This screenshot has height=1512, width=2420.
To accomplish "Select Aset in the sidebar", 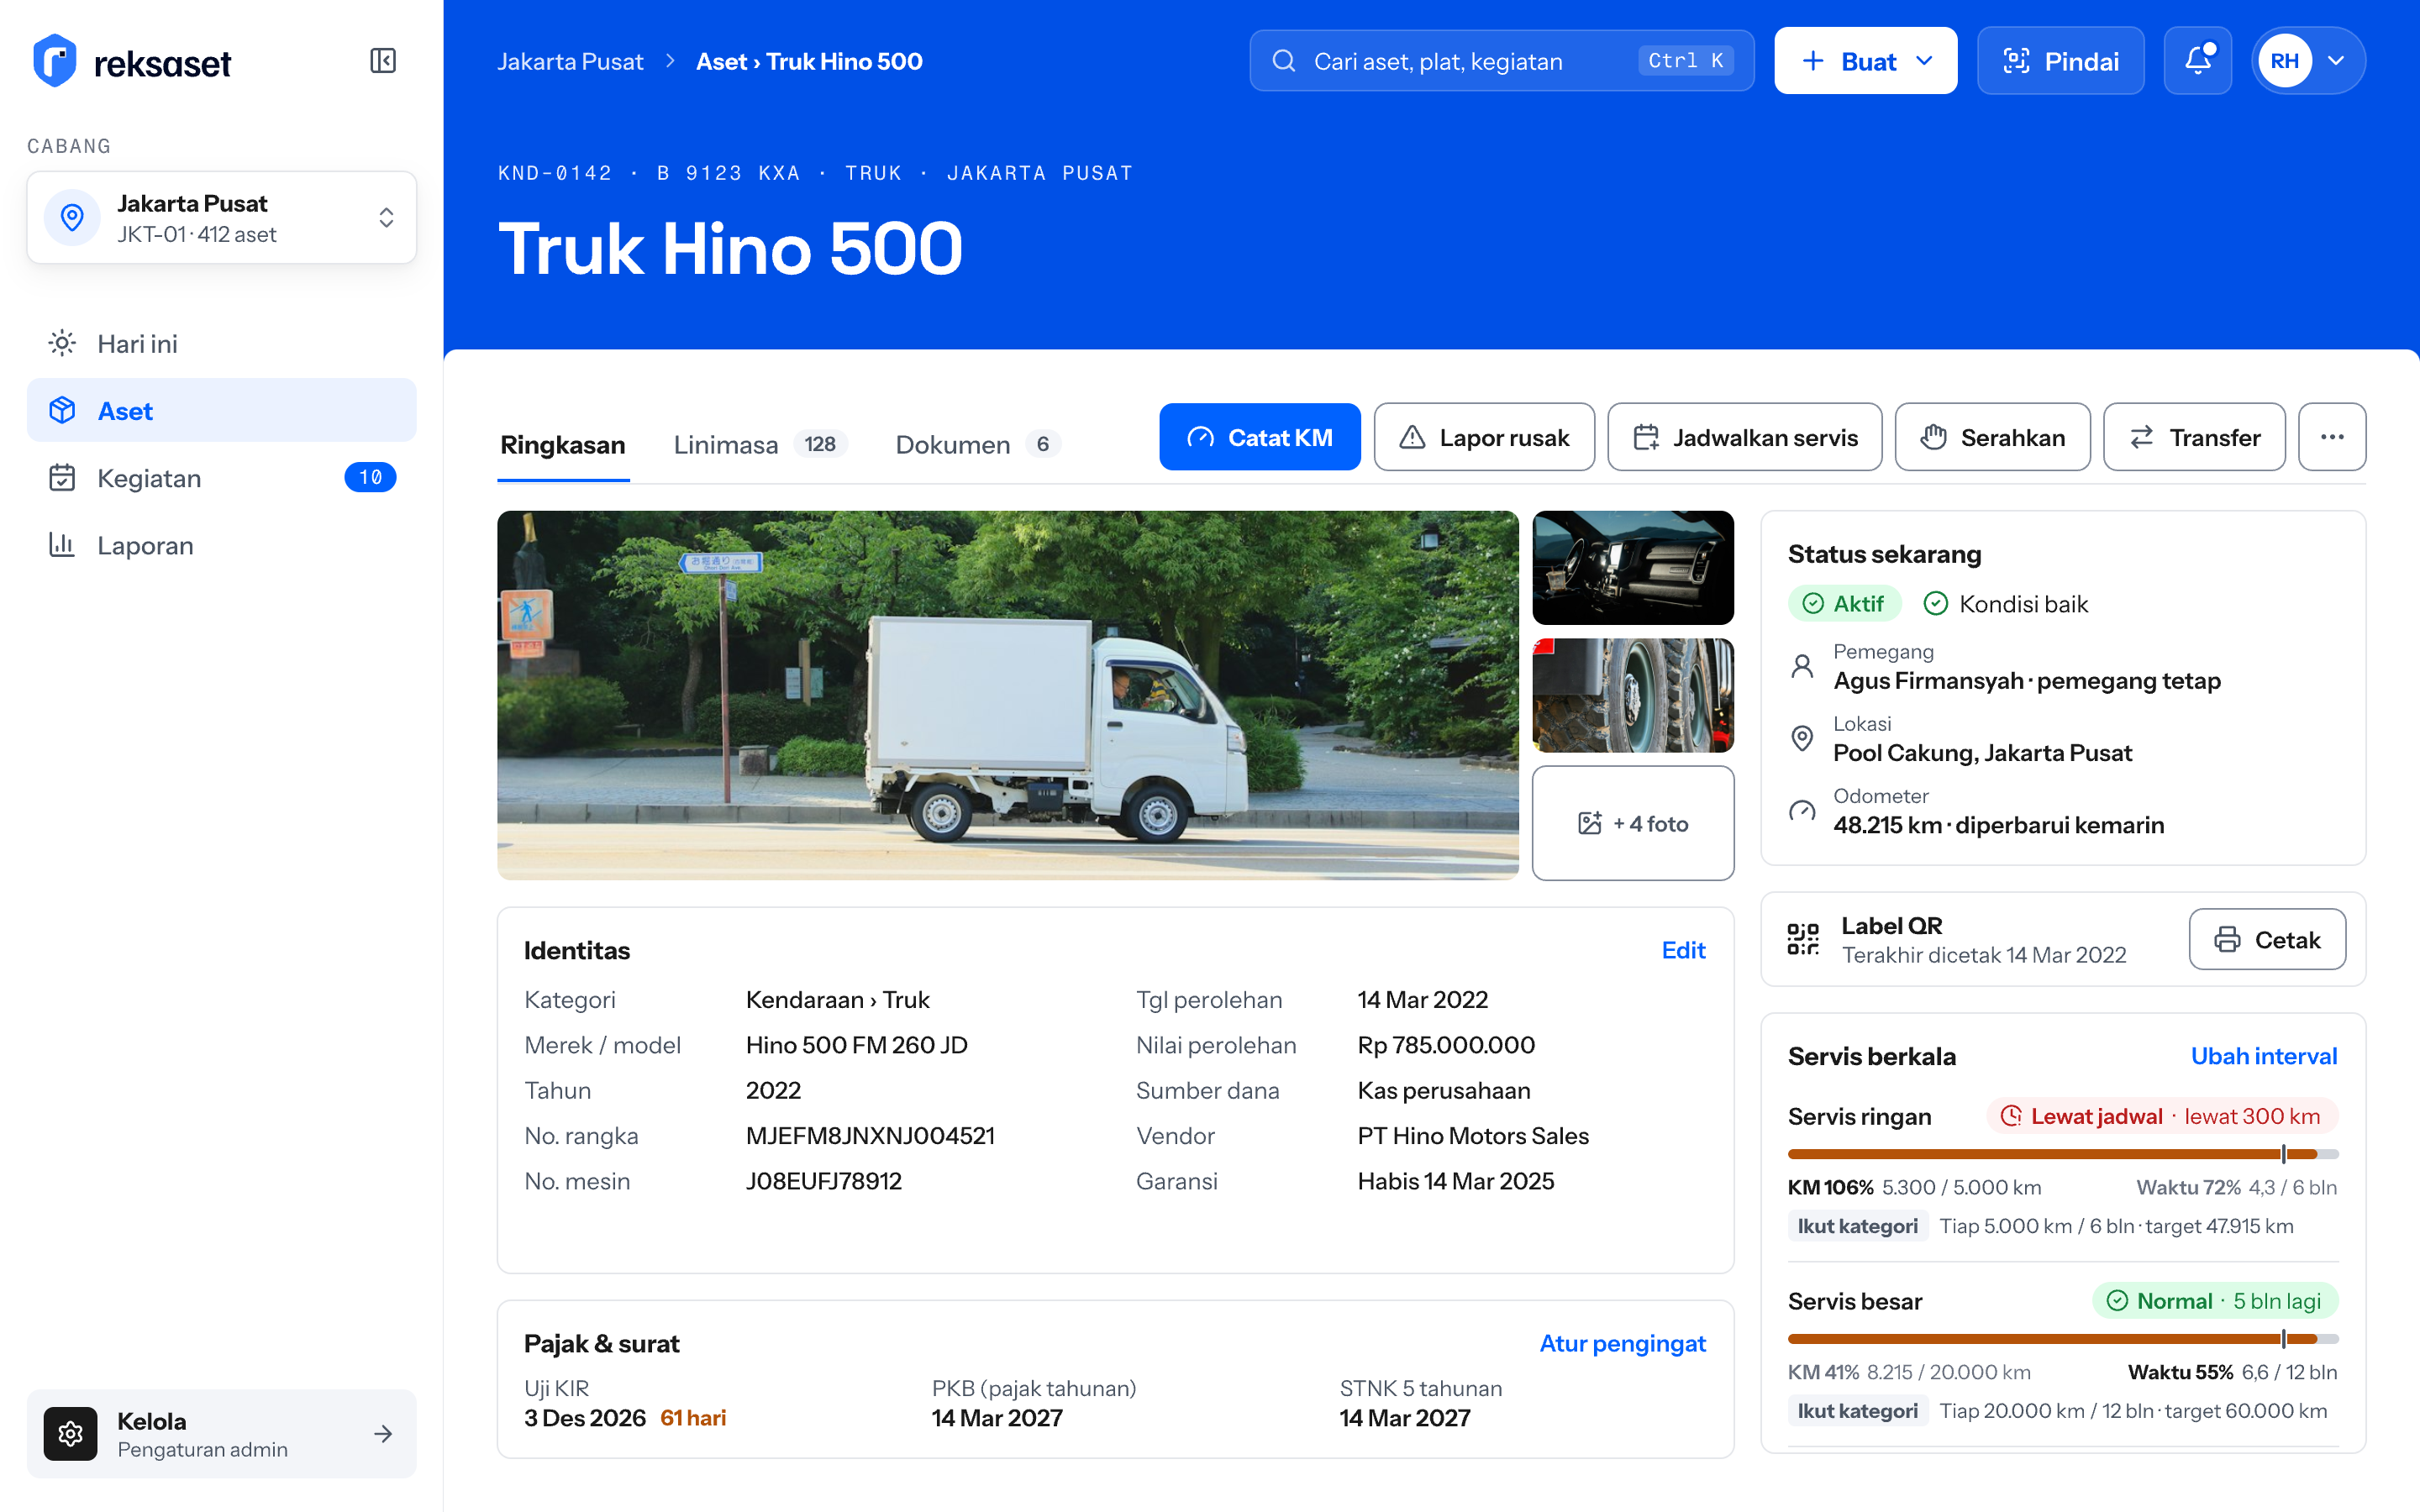I will coord(221,410).
